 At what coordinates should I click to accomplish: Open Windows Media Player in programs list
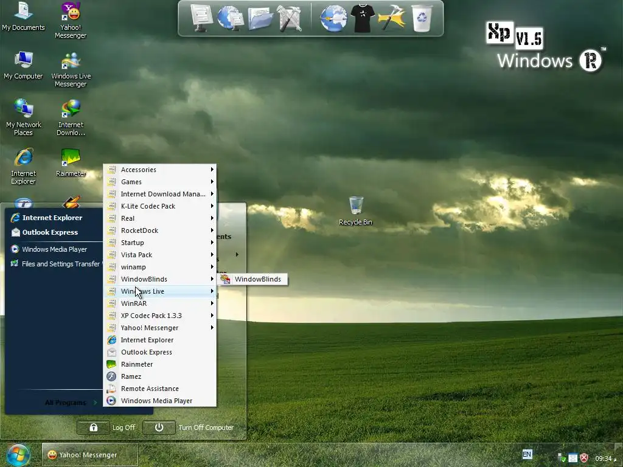click(160, 401)
